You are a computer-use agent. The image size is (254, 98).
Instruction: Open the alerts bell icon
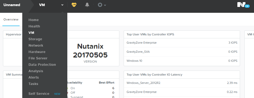coord(87,5)
